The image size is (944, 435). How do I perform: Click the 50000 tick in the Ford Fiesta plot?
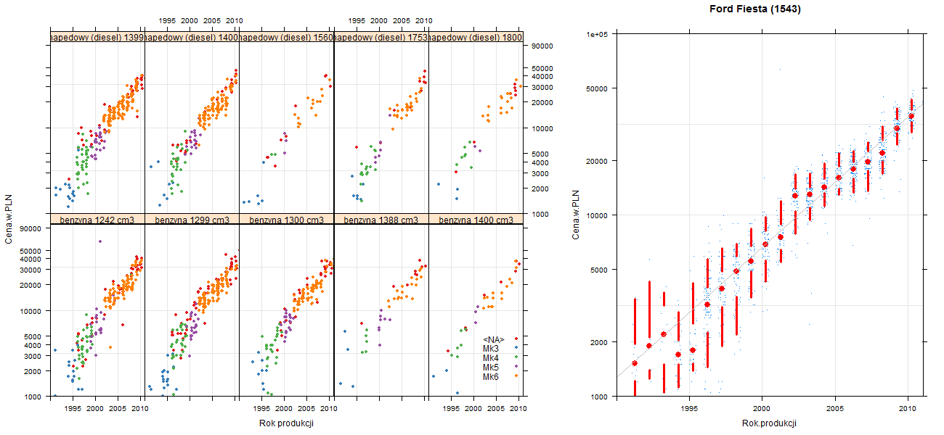pos(597,88)
